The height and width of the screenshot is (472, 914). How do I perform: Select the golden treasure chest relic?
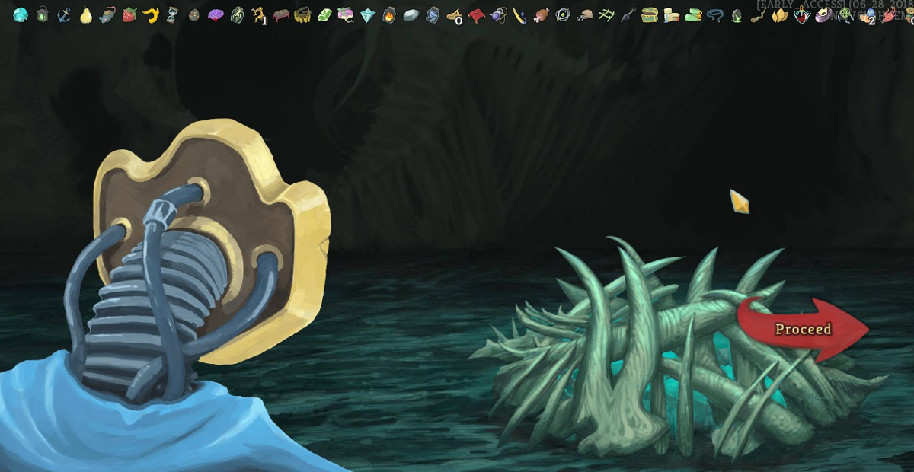(650, 14)
